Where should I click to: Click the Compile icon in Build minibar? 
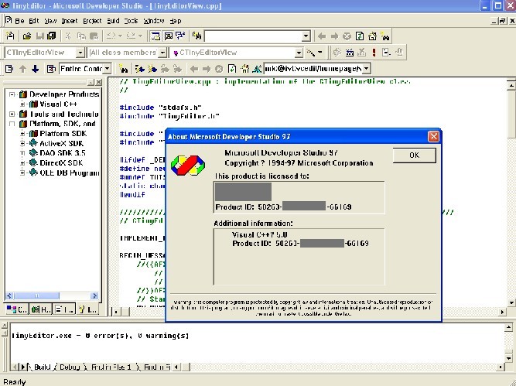(337, 53)
